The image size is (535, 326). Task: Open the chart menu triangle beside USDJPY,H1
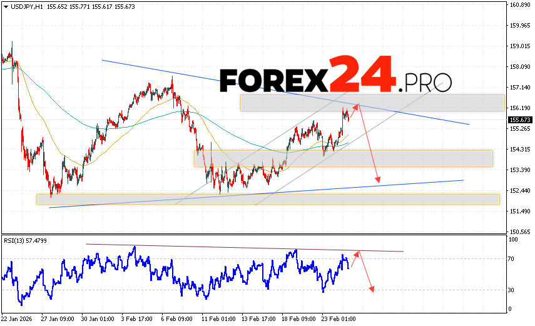[6, 7]
